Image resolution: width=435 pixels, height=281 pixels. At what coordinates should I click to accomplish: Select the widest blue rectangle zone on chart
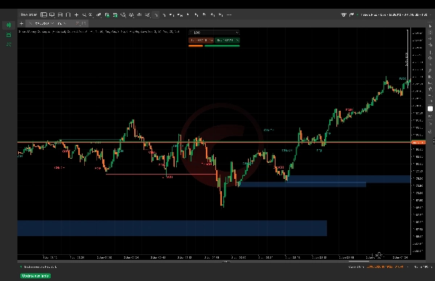pyautogui.click(x=172, y=228)
